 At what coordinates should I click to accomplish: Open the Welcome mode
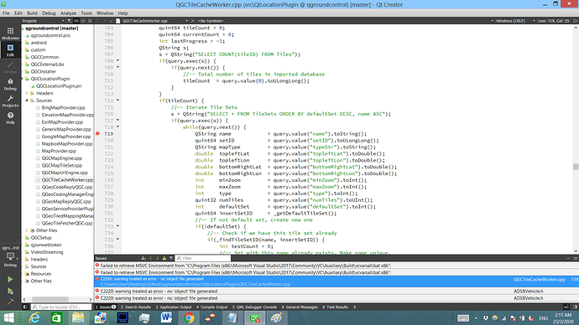point(10,34)
